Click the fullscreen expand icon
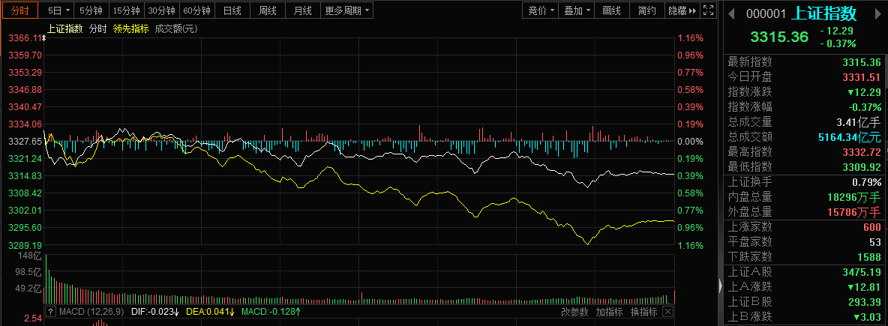Viewport: 888px width, 326px height. point(711,10)
